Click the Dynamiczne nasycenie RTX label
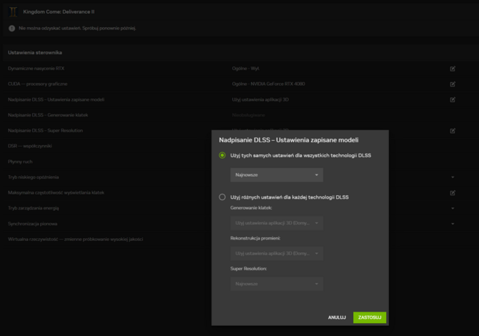The image size is (479, 336). click(36, 69)
